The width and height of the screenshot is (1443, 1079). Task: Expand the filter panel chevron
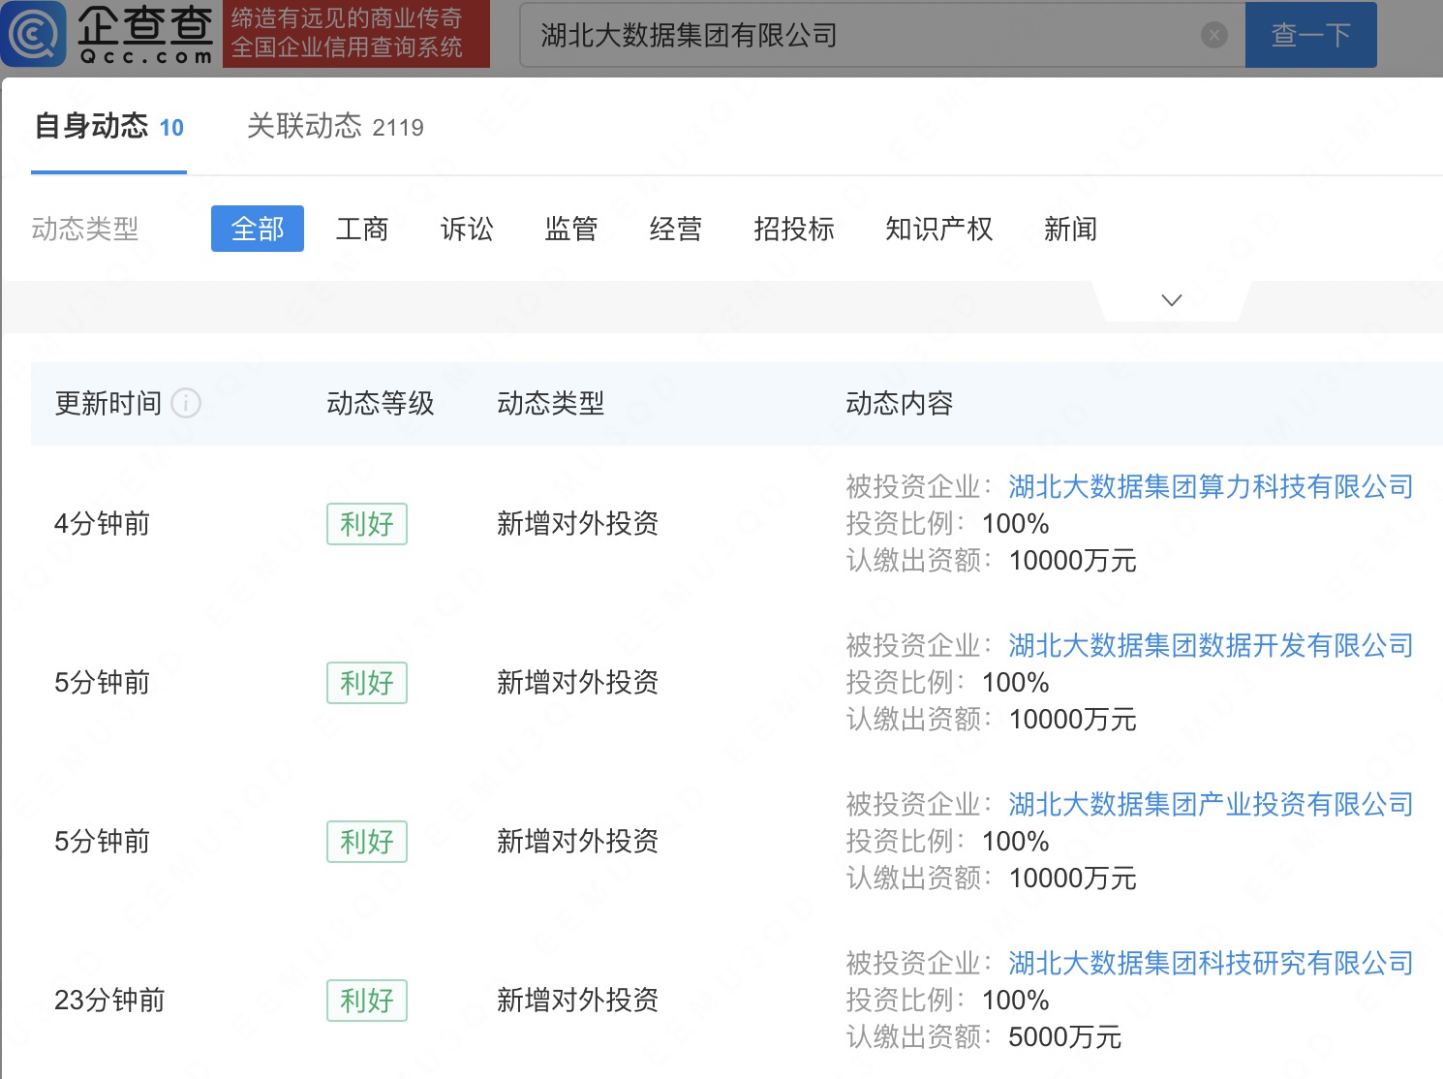(1172, 300)
